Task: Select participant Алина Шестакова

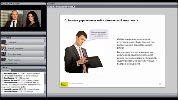Action: pos(22,54)
